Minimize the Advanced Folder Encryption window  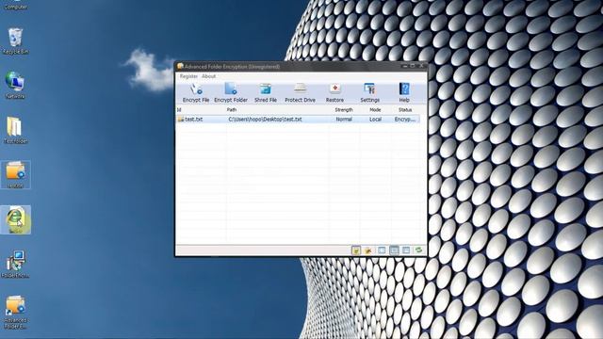[405, 66]
